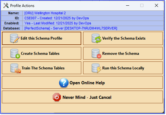
Task: Select Verify the Schema Exists label
Action: click(124, 38)
